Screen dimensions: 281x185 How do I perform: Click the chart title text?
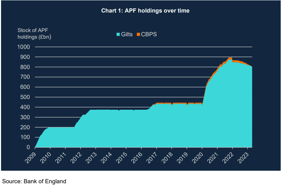[x=145, y=11]
